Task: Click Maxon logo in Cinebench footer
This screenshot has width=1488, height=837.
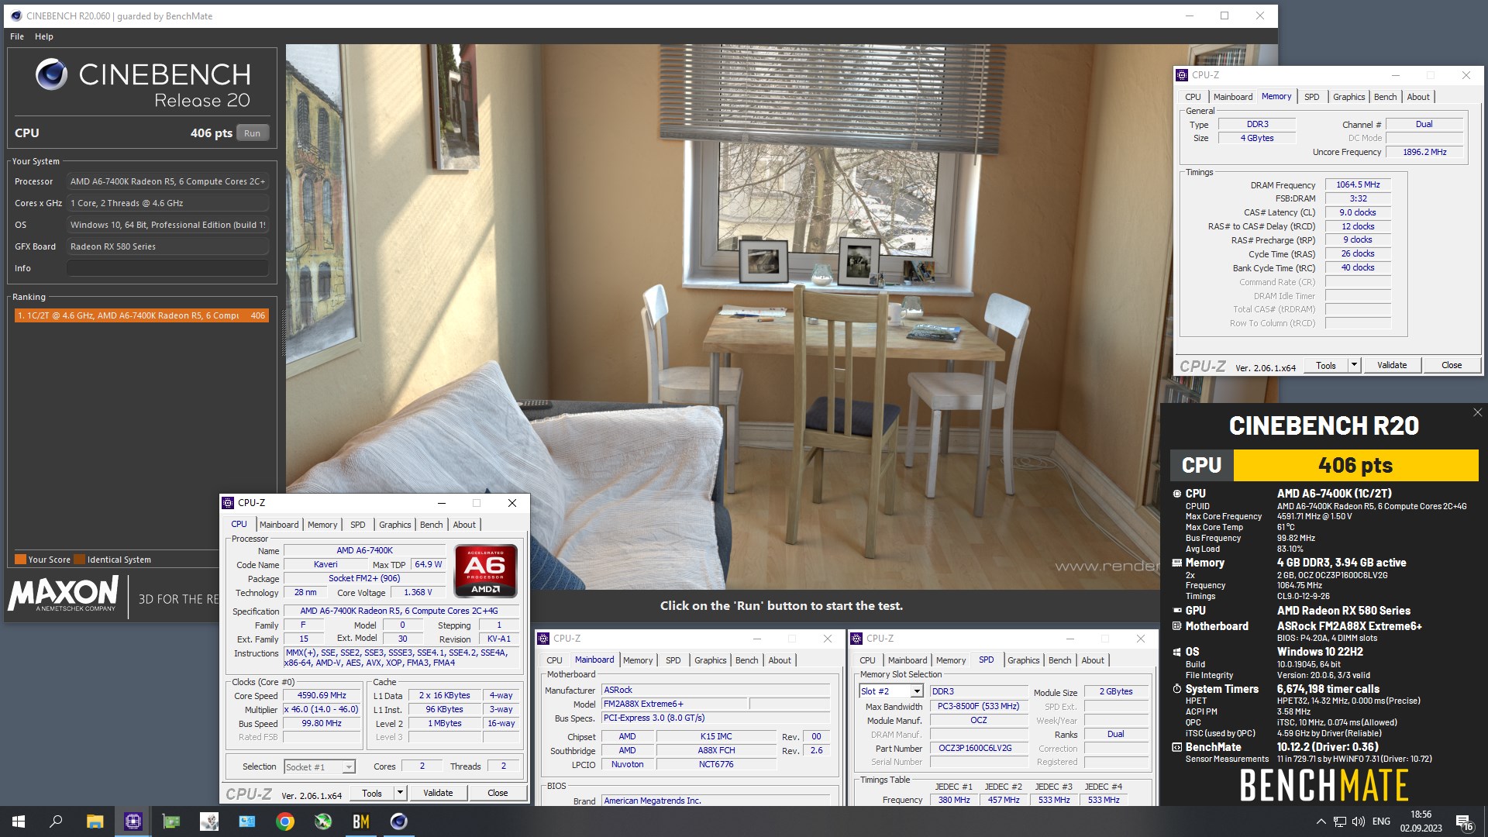Action: tap(64, 595)
